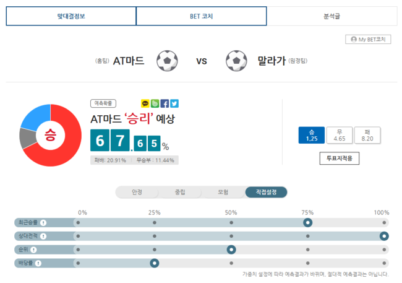Open the 맞대결정보 tab
This screenshot has width=402, height=283.
[71, 16]
